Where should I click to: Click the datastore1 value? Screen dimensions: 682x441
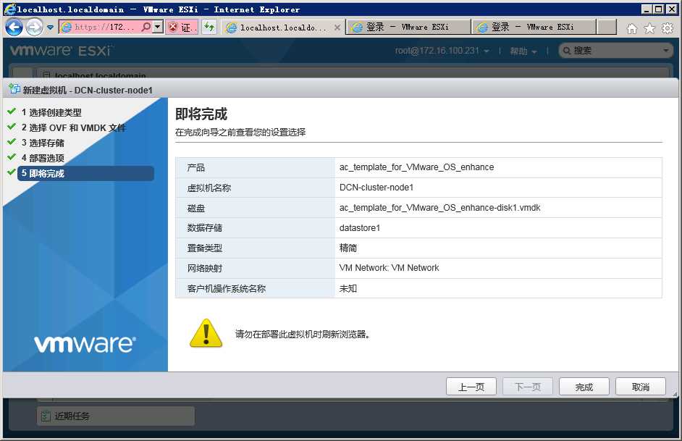pos(360,228)
